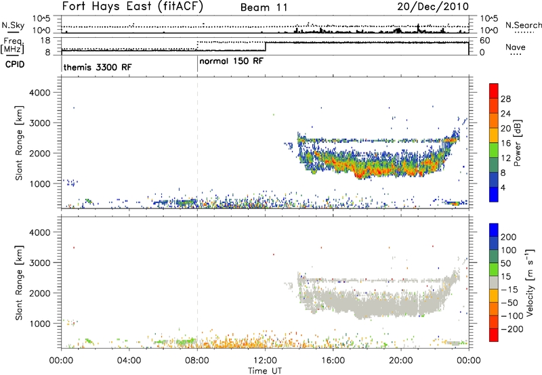
Task: Click the Fort Hays East (fitACF) title
Action: (133, 7)
